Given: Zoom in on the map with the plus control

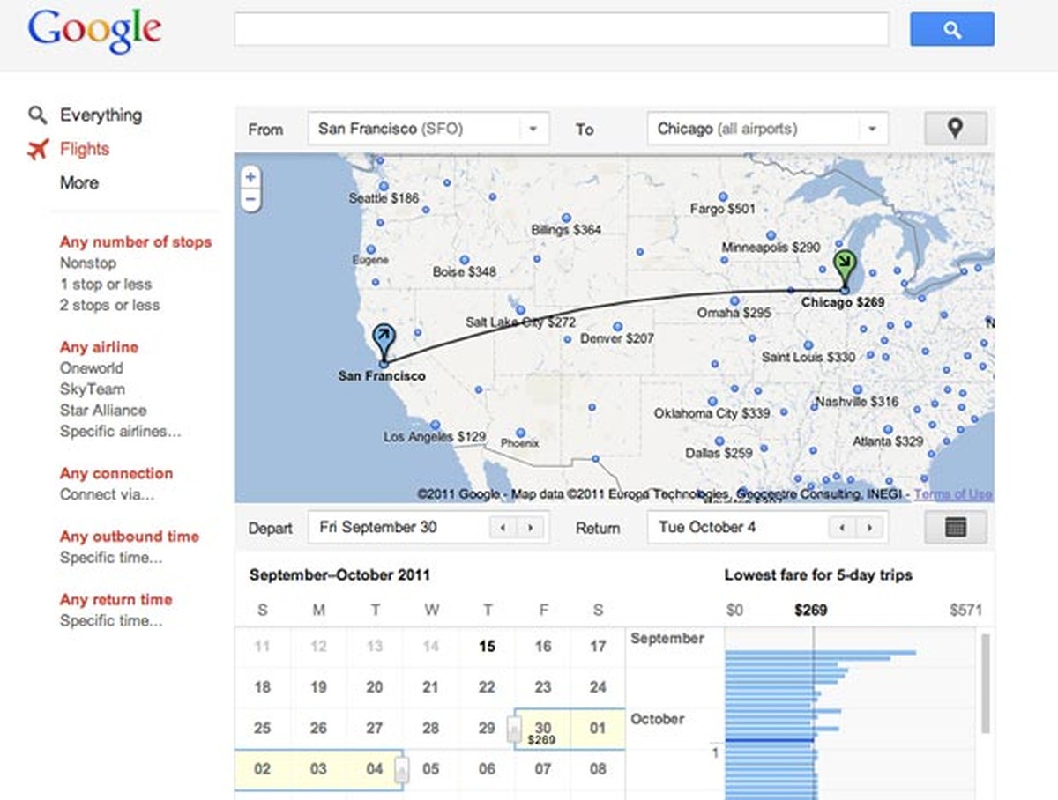Looking at the screenshot, I should (x=250, y=176).
